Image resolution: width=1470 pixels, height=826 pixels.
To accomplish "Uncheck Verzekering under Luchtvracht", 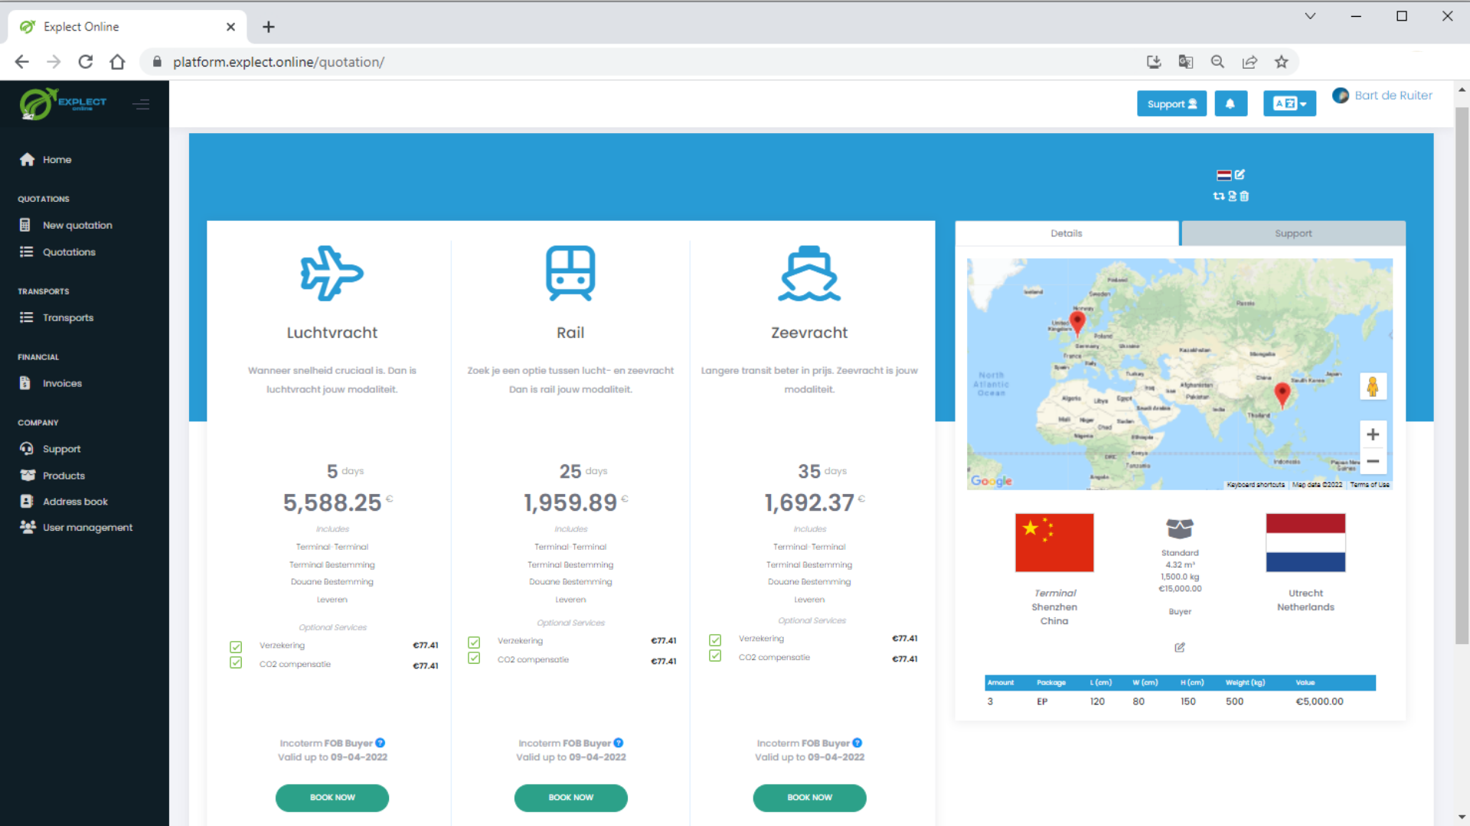I will pos(236,646).
